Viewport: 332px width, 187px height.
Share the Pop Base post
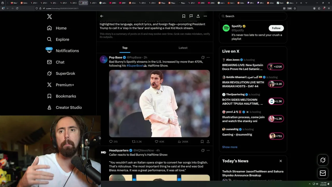tap(208, 142)
